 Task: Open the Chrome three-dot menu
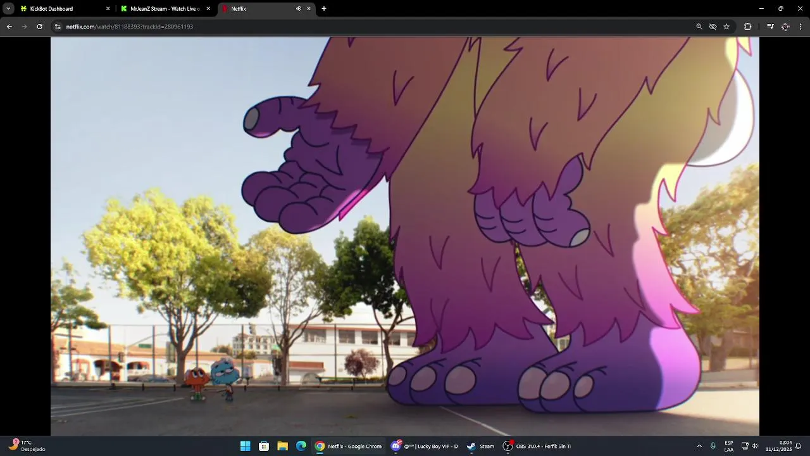click(801, 27)
